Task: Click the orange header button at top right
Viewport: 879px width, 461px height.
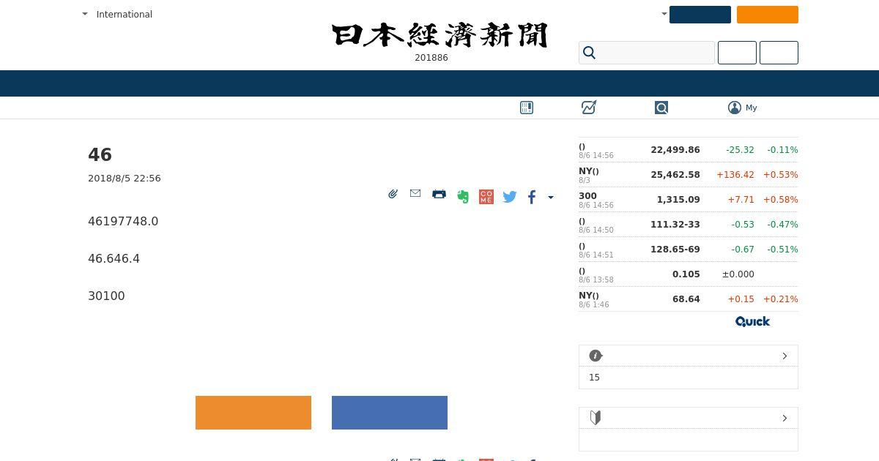Action: 768,15
